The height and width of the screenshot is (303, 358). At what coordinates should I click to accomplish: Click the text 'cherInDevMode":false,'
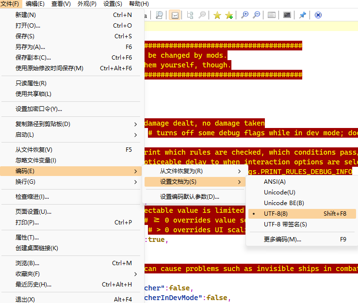[x=187, y=298]
